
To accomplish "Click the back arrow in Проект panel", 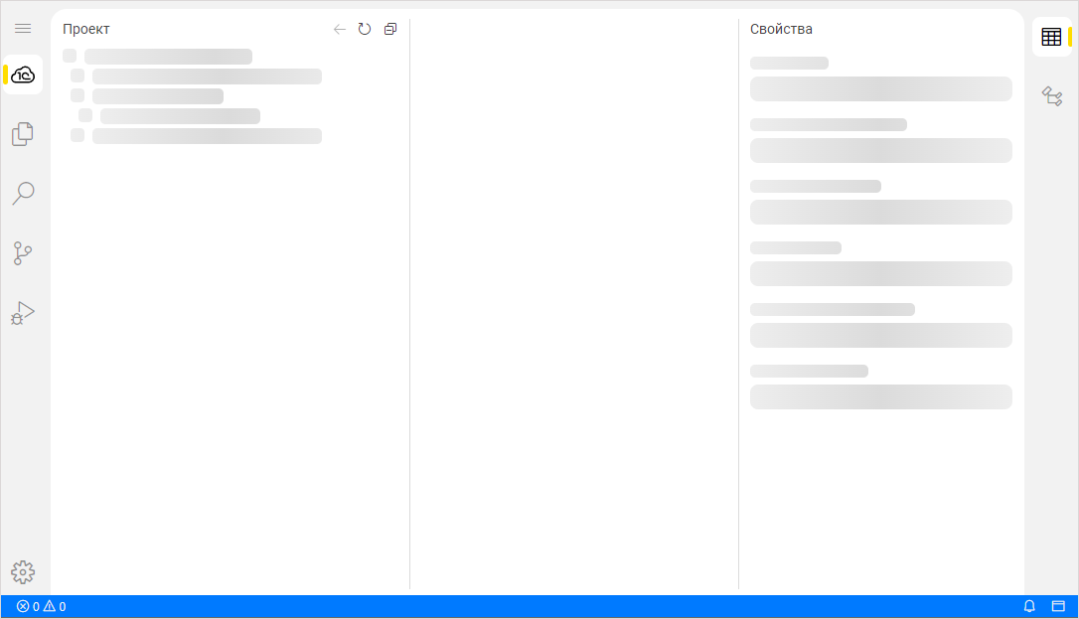I will coord(340,30).
